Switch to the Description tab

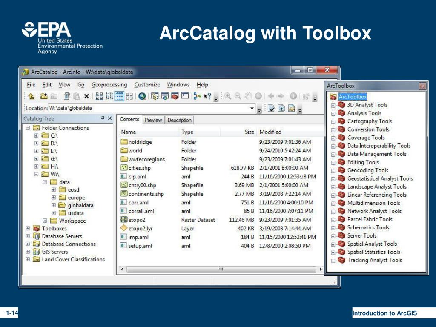tap(179, 120)
